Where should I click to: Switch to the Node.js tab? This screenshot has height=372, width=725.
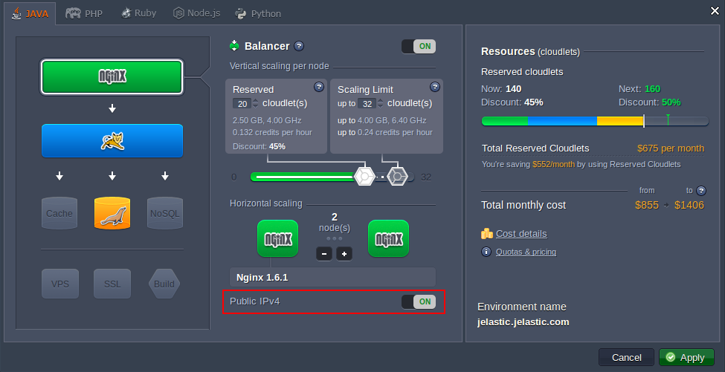pyautogui.click(x=196, y=13)
